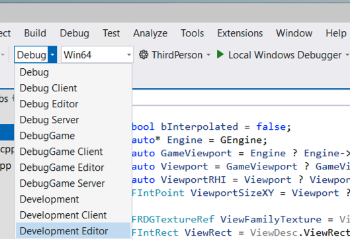350x239 pixels.
Task: Click the Local Windows Debugger button
Action: point(284,55)
